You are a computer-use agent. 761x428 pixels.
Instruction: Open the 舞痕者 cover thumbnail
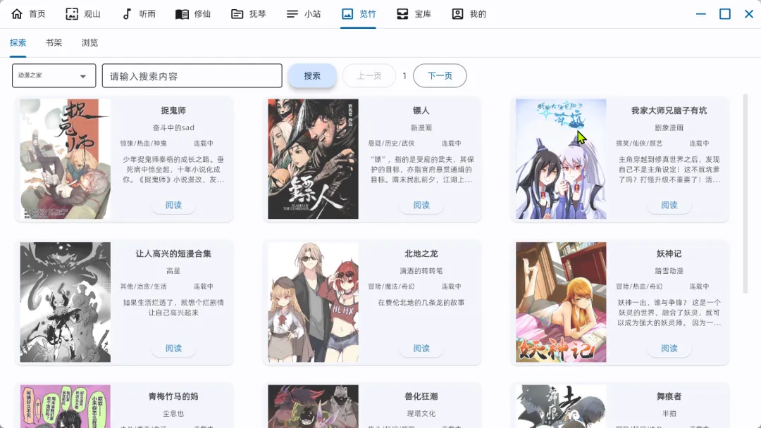coord(561,406)
